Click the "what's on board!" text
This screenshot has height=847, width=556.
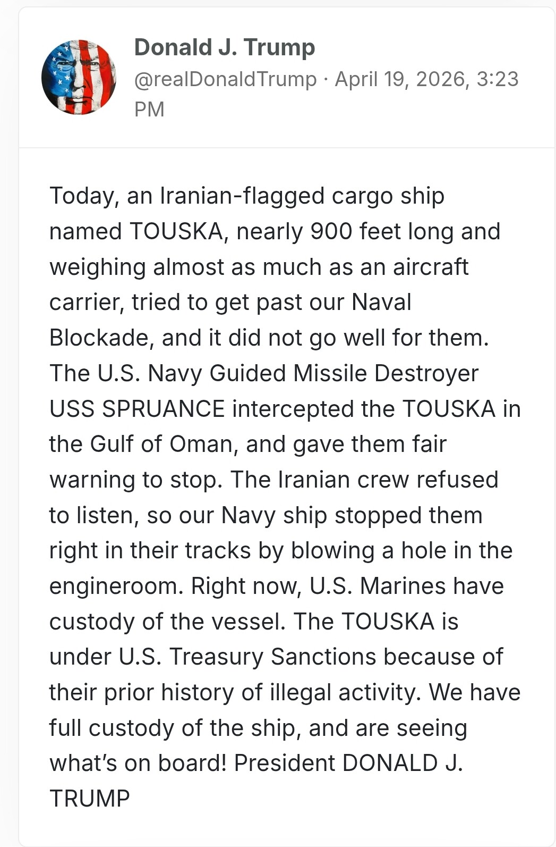138,763
